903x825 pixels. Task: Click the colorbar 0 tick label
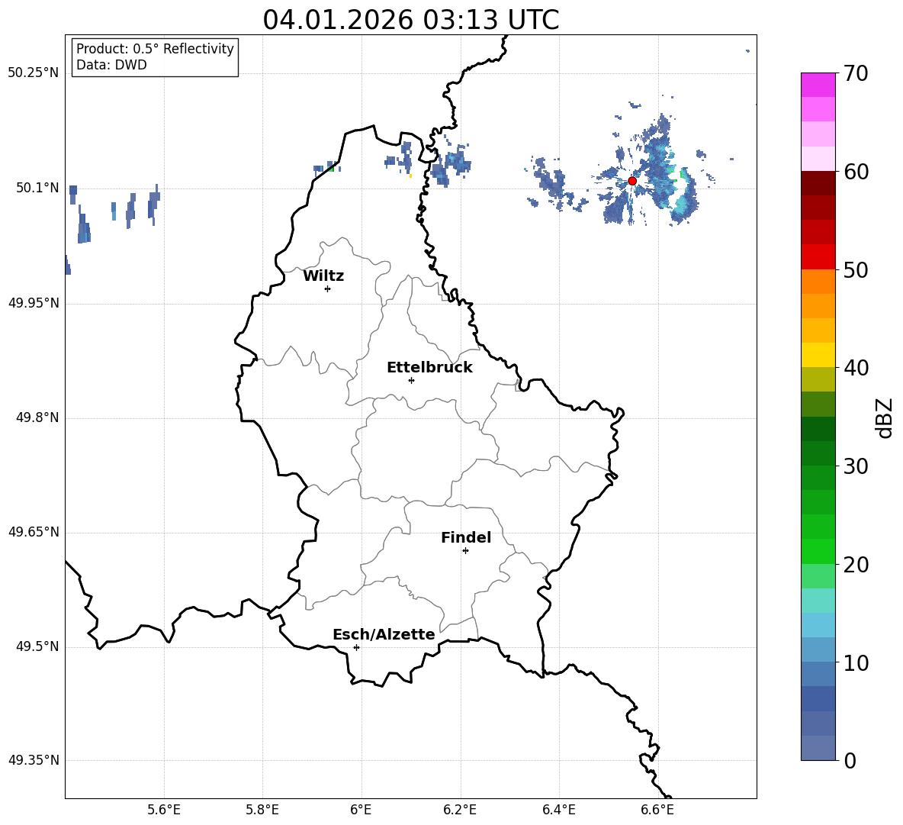click(850, 760)
